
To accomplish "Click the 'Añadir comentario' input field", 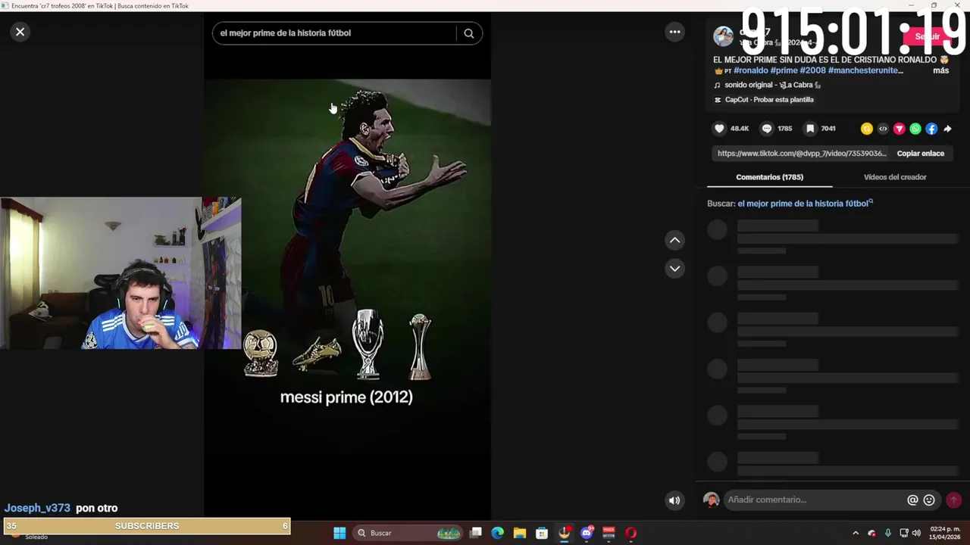I will coord(815,500).
